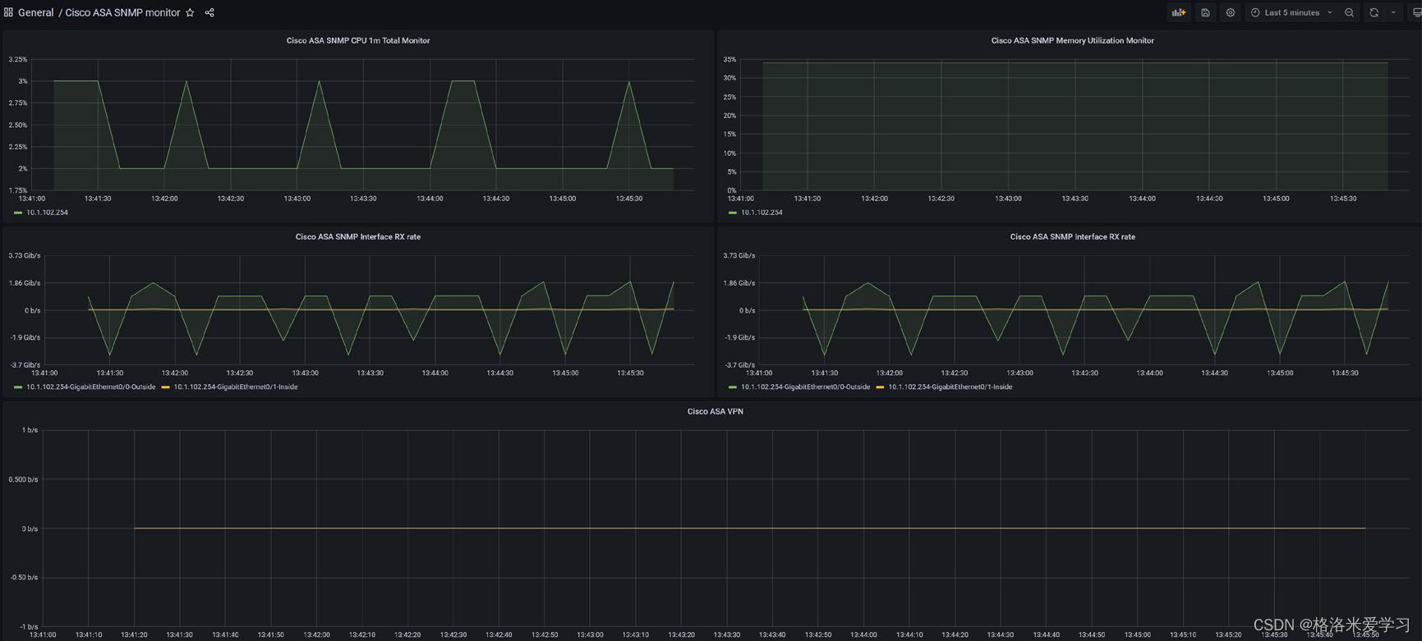
Task: Toggle 10.1.102.254 legend series in Memory panel
Action: click(x=762, y=213)
